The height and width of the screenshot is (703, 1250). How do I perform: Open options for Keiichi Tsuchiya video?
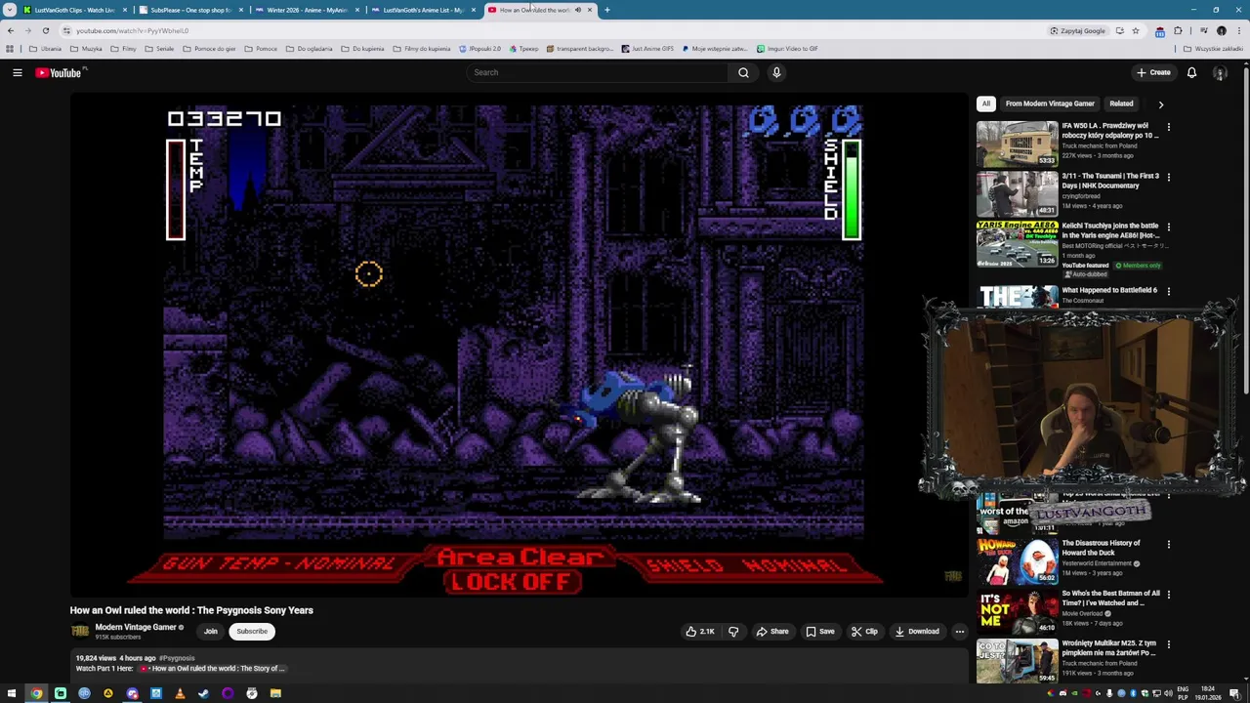click(x=1168, y=227)
